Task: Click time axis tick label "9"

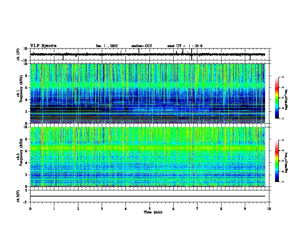Action: point(245,209)
